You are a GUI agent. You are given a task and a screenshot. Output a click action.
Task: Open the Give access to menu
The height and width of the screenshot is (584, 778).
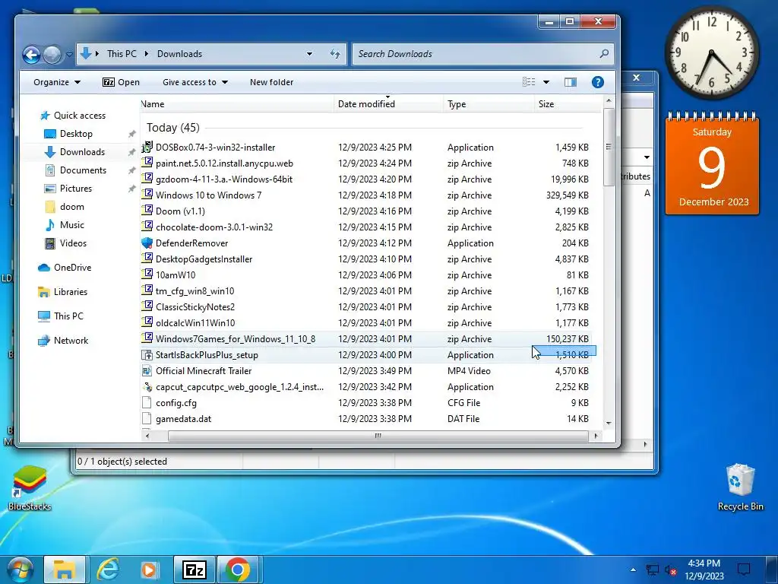[x=195, y=82]
